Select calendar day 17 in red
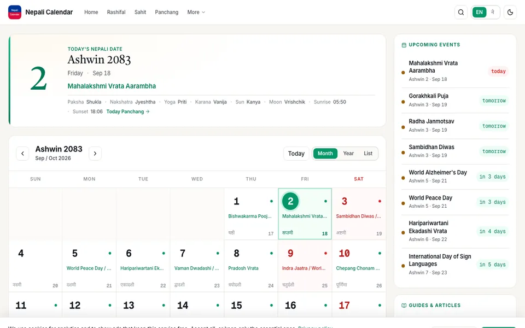The width and height of the screenshot is (525, 328). point(359,305)
